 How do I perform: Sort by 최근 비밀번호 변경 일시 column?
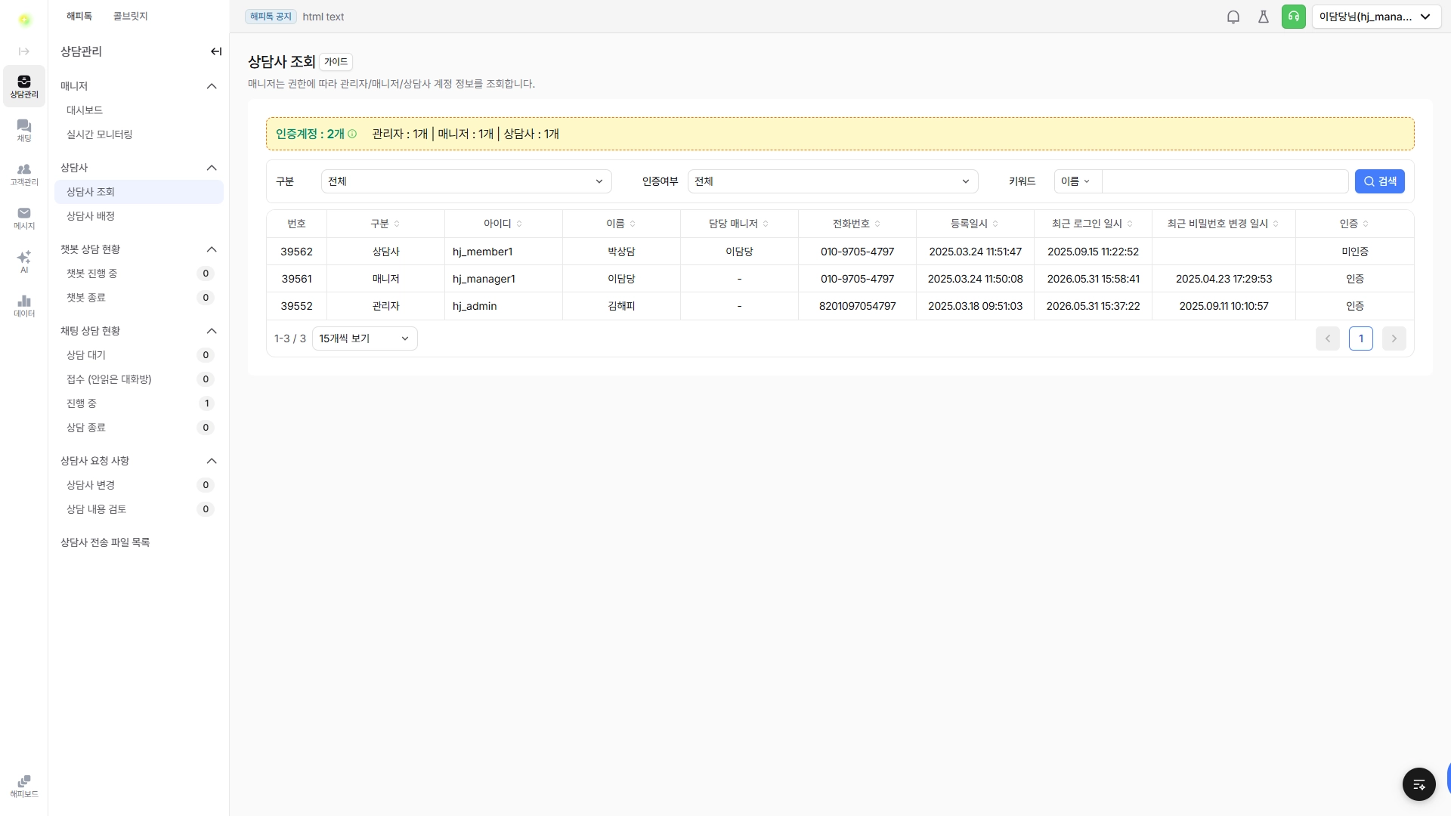click(x=1276, y=224)
